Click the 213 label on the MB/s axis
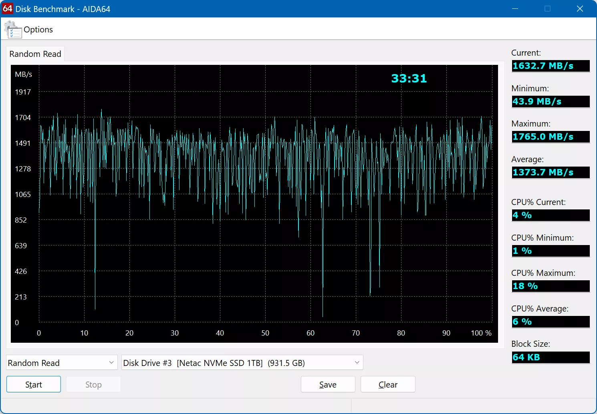The width and height of the screenshot is (597, 414). pos(21,297)
